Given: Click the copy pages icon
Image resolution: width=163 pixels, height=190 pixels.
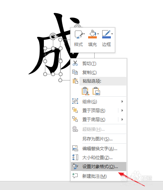Looking at the screenshot, I should coord(75,72).
